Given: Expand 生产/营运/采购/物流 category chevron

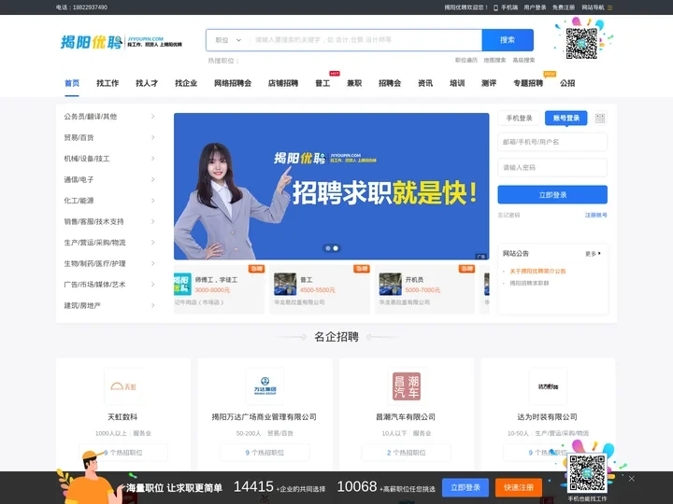Looking at the screenshot, I should point(152,243).
